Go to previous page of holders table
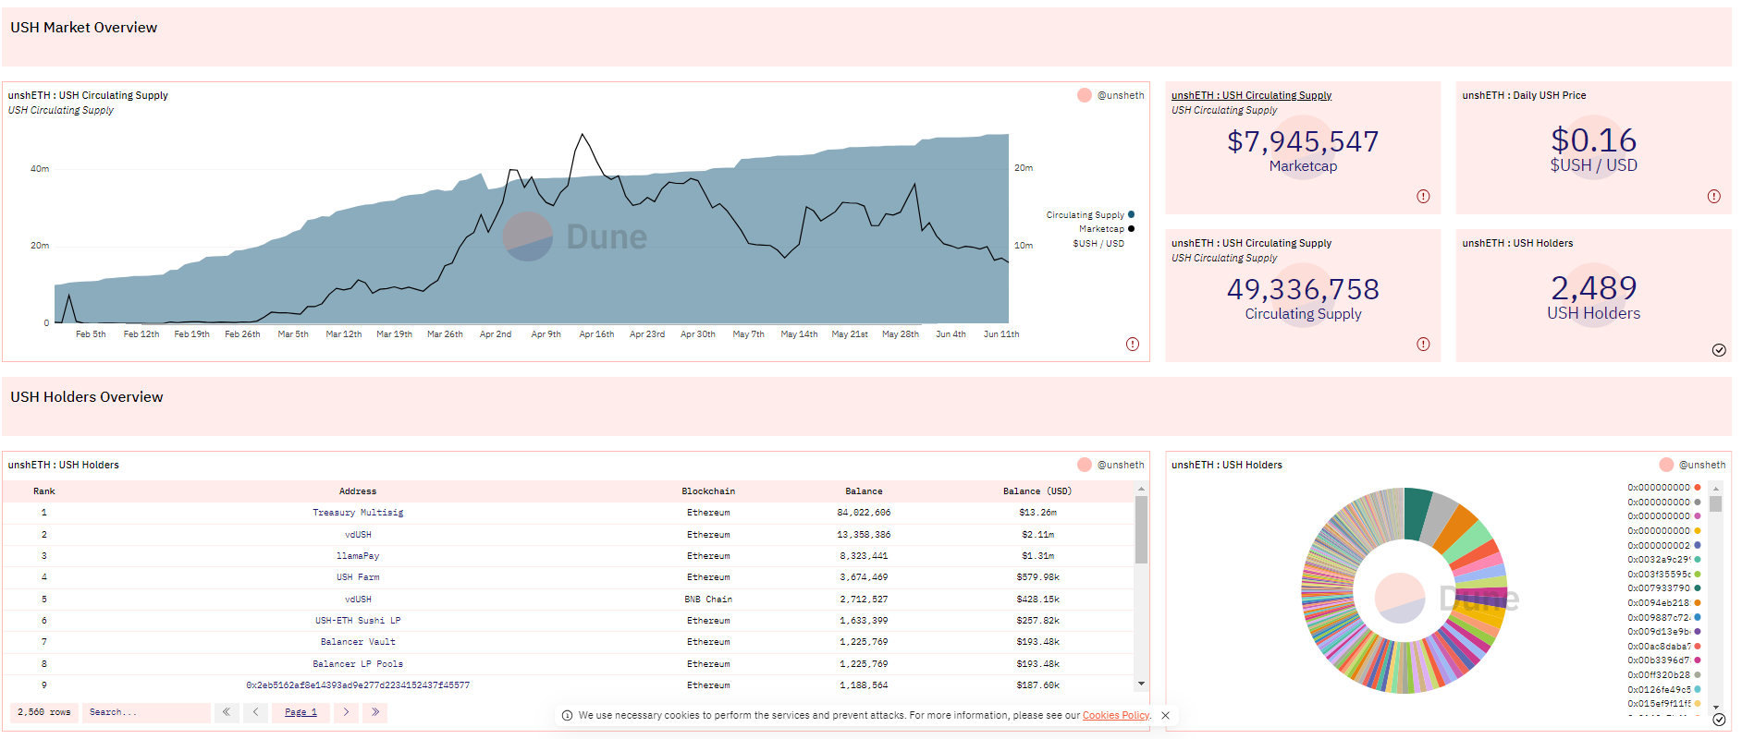1742x739 pixels. [x=256, y=712]
